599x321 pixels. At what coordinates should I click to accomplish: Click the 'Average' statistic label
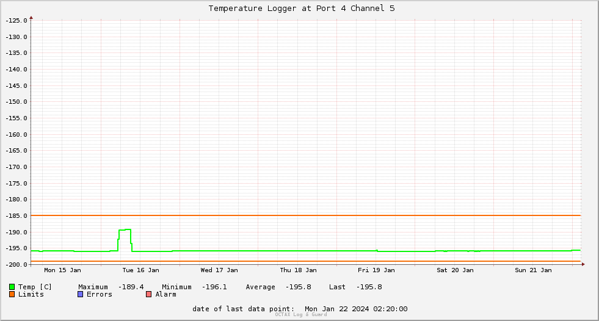260,287
